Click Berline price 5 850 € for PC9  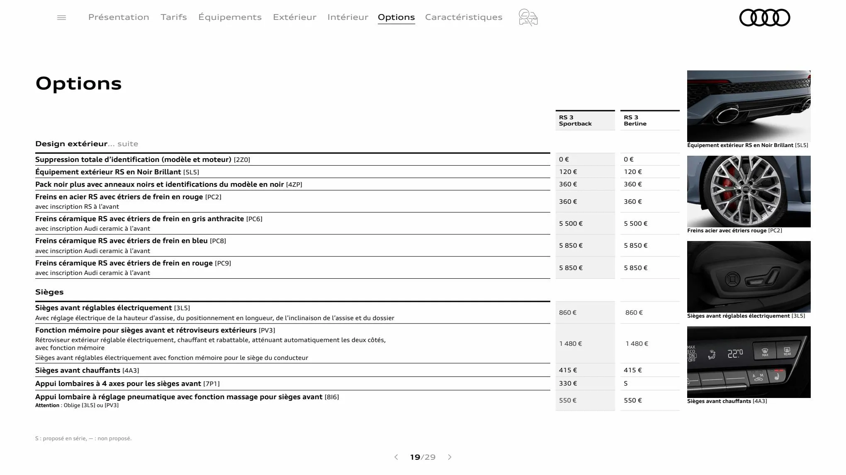[635, 268]
